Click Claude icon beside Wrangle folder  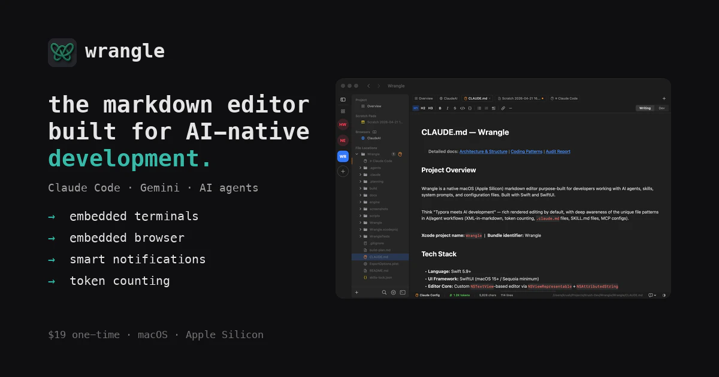[400, 154]
